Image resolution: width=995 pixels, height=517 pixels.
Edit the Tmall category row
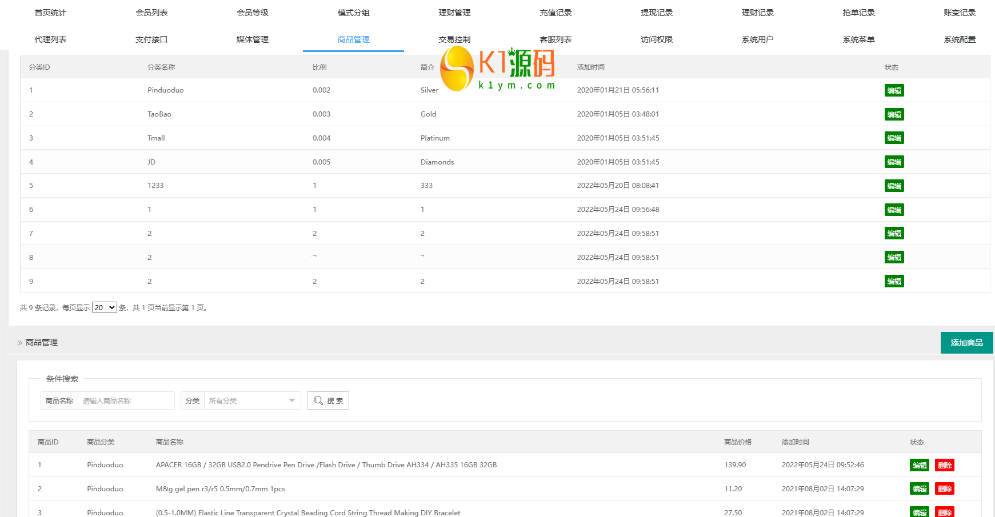point(894,138)
